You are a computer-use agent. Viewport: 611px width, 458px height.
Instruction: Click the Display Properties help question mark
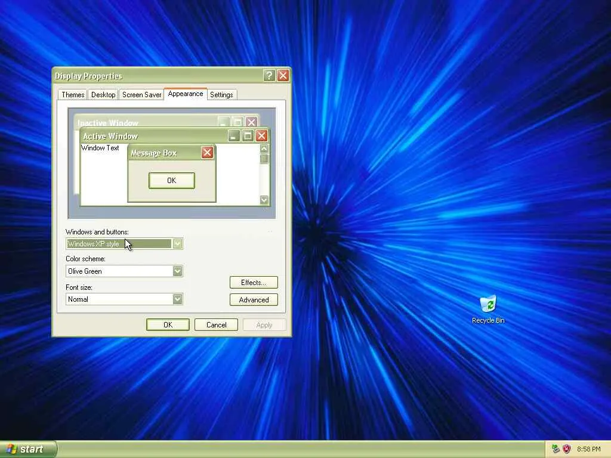coord(269,76)
